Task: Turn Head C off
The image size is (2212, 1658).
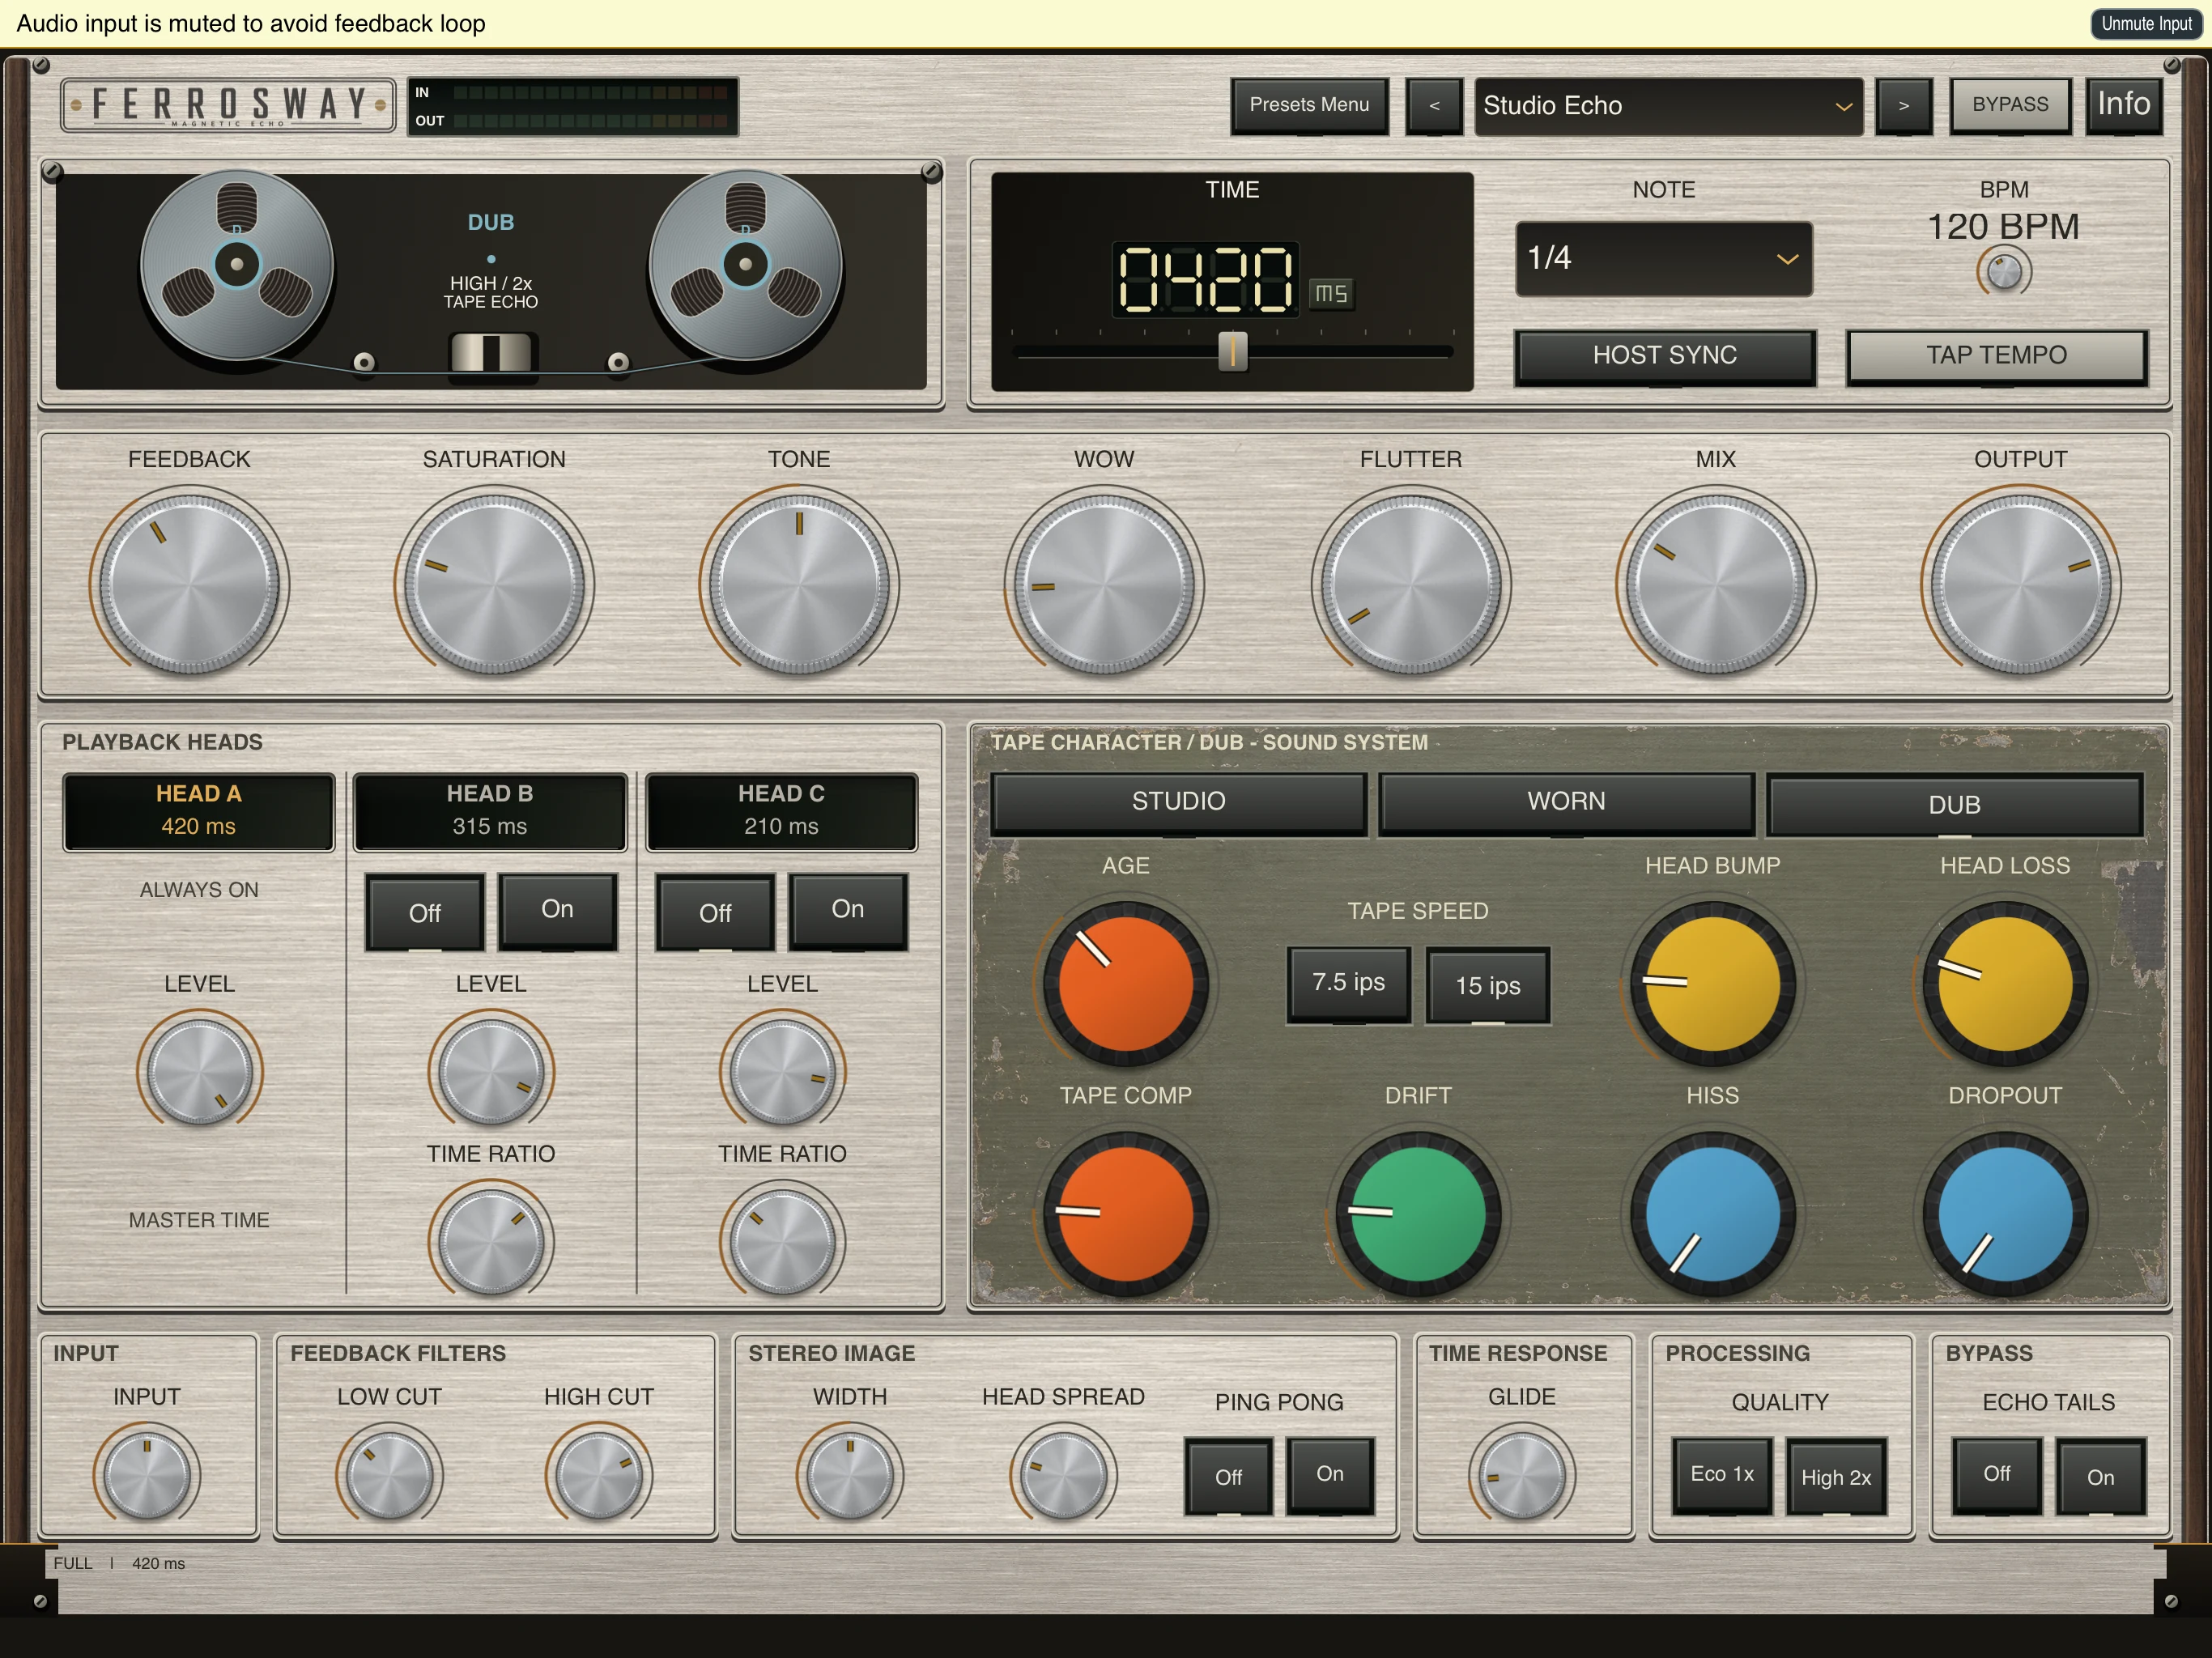Action: pos(715,912)
